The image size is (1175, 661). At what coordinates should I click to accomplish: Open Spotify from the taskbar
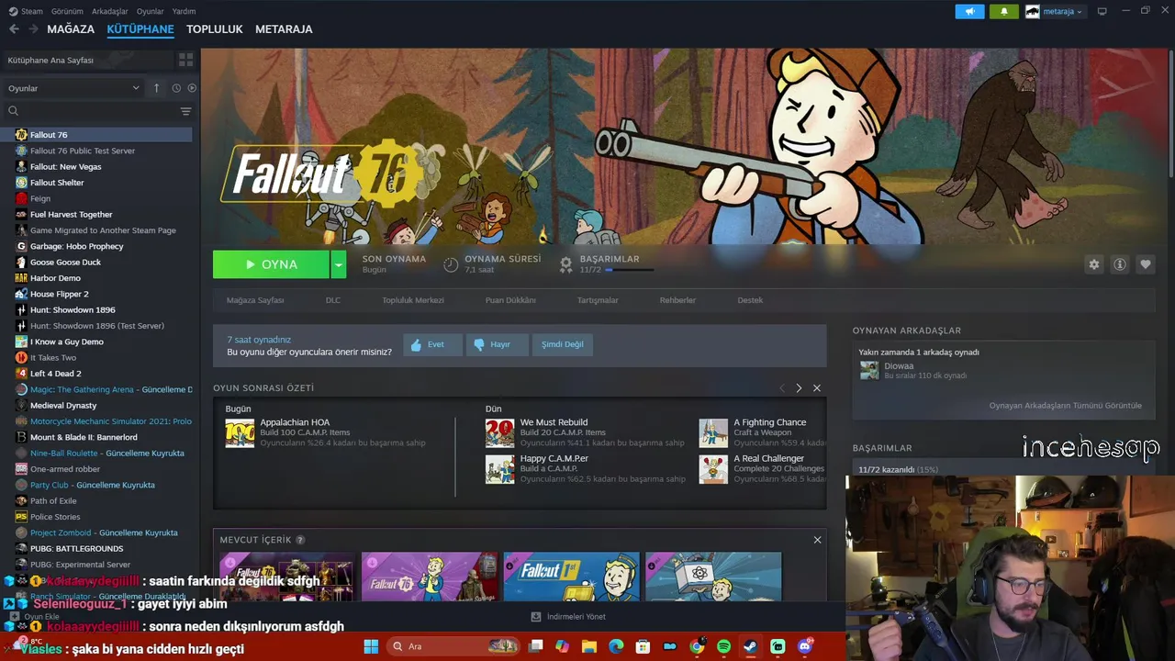pos(723,646)
